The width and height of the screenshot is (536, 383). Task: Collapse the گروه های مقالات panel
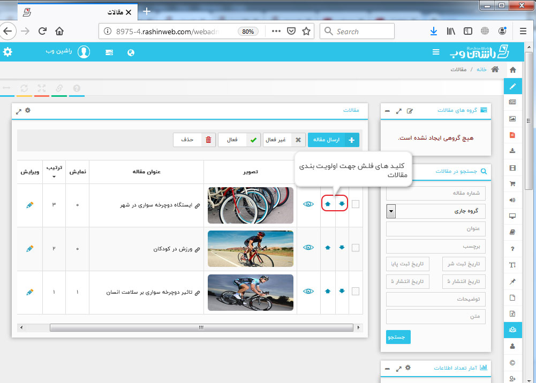[x=388, y=111]
